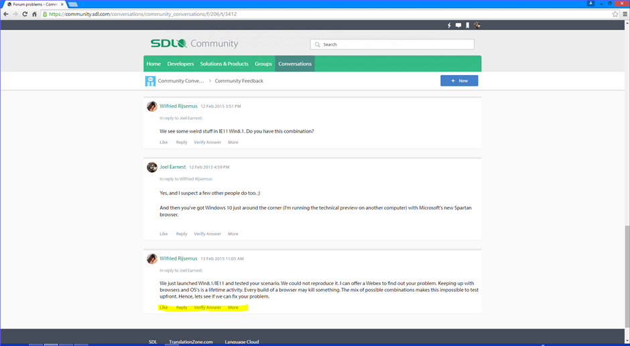The width and height of the screenshot is (630, 346).
Task: Reload the page with browser refresh icon
Action: [25, 14]
